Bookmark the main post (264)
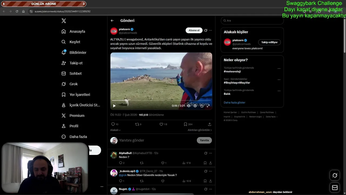The width and height of the screenshot is (346, 195). point(188,124)
